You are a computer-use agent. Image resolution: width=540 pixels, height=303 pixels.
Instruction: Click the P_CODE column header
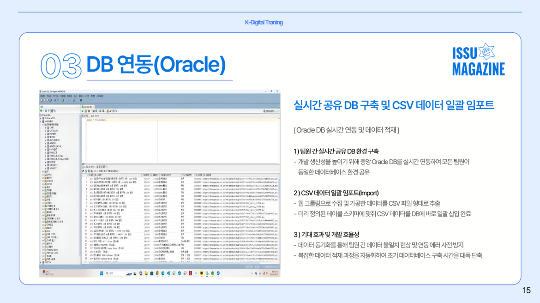click(199, 175)
